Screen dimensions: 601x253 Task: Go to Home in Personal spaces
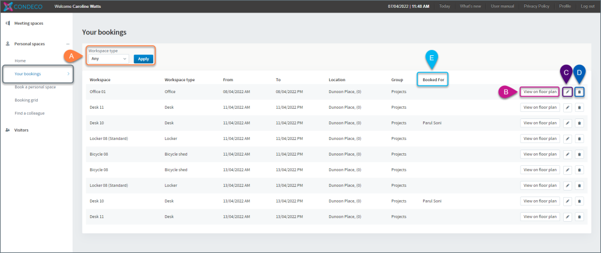(20, 61)
